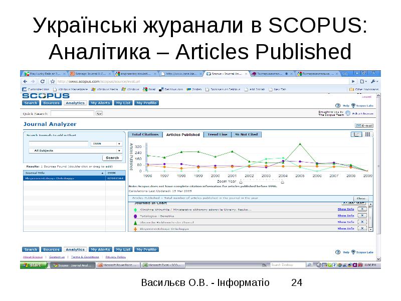This screenshot has width=401, height=301.
Task: Remove Eksperimentalnaya Onkologiya from chart with X
Action: [x=362, y=228]
